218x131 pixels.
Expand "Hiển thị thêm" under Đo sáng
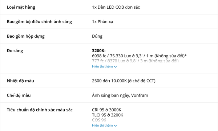104,66
